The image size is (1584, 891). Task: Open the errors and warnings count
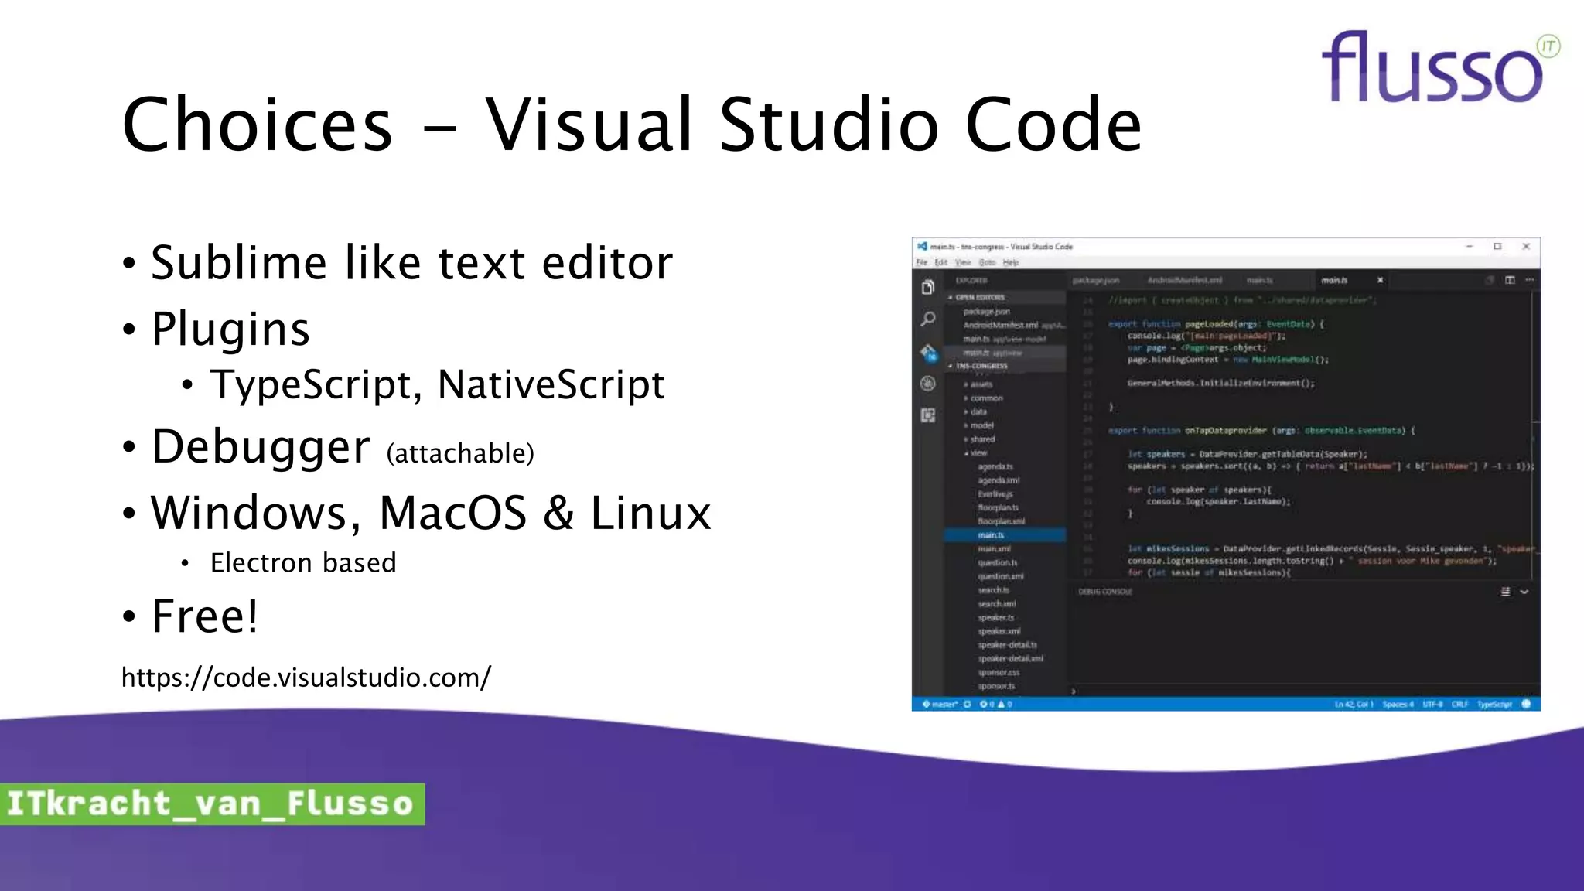(995, 704)
